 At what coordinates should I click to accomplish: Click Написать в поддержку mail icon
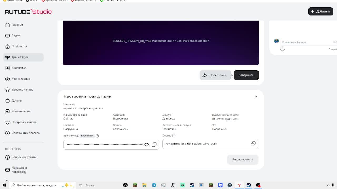[7, 170]
